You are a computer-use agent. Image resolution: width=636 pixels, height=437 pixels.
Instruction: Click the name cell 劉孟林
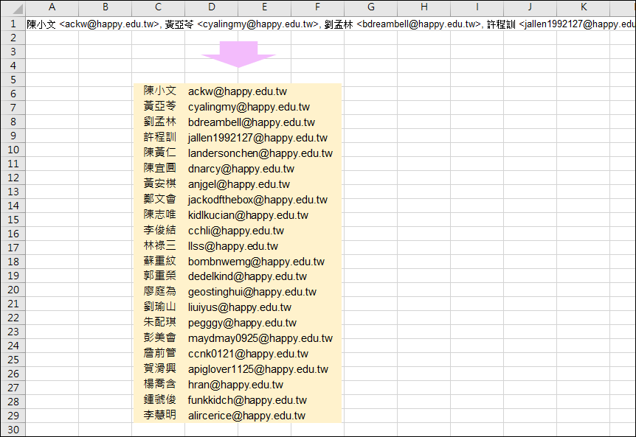(x=160, y=122)
